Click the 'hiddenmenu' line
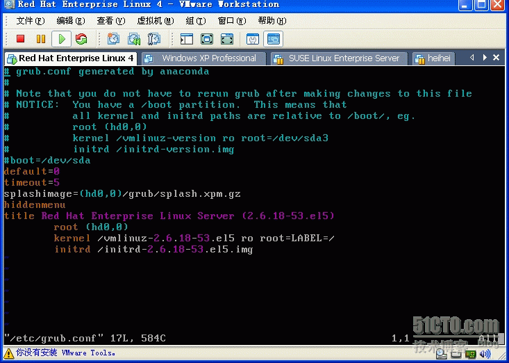 pyautogui.click(x=35, y=205)
